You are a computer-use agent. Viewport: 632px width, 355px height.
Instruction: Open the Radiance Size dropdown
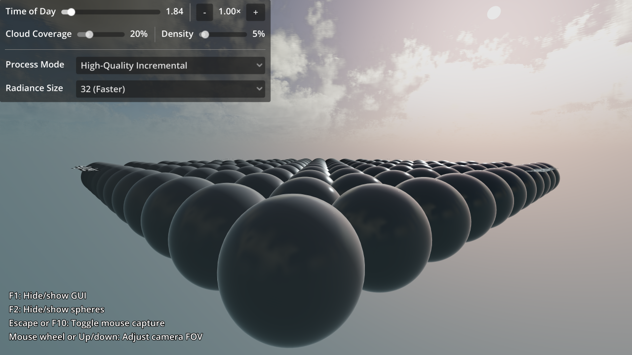click(170, 89)
